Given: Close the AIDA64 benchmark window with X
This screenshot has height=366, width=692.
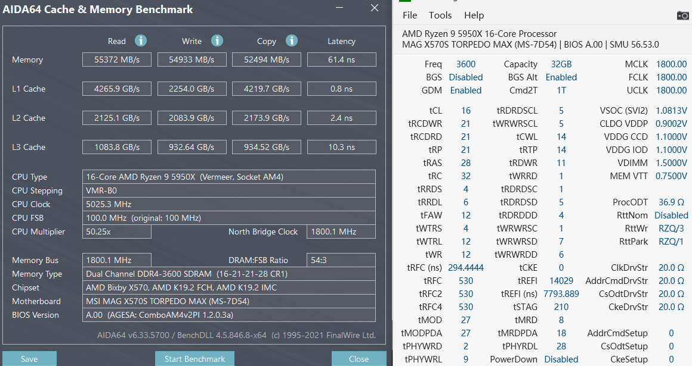Looking at the screenshot, I should [x=374, y=8].
